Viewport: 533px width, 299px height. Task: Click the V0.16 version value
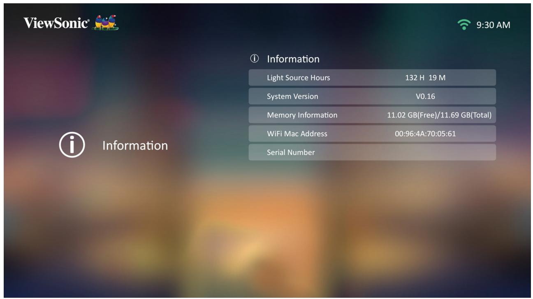pyautogui.click(x=425, y=96)
